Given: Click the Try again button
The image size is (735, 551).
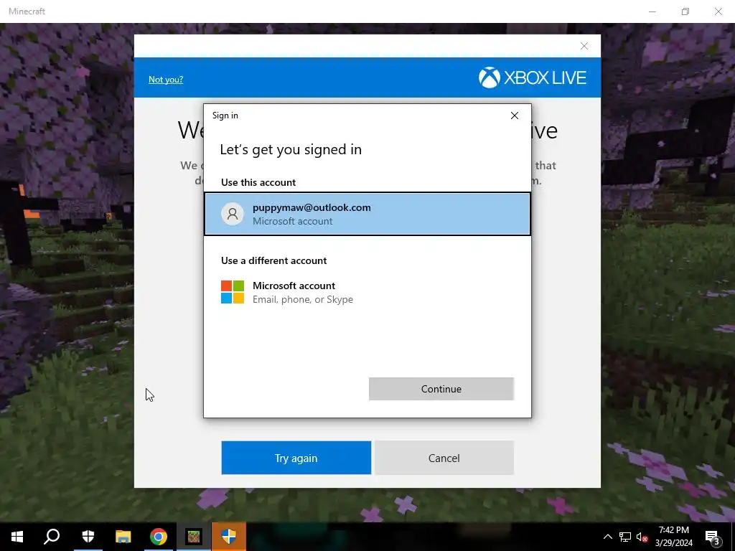Looking at the screenshot, I should pyautogui.click(x=296, y=458).
